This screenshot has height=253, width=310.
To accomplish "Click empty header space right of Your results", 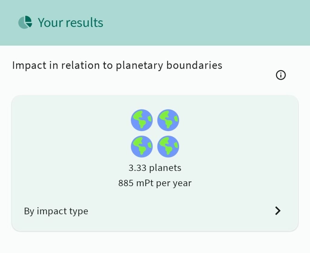I will click(206, 23).
